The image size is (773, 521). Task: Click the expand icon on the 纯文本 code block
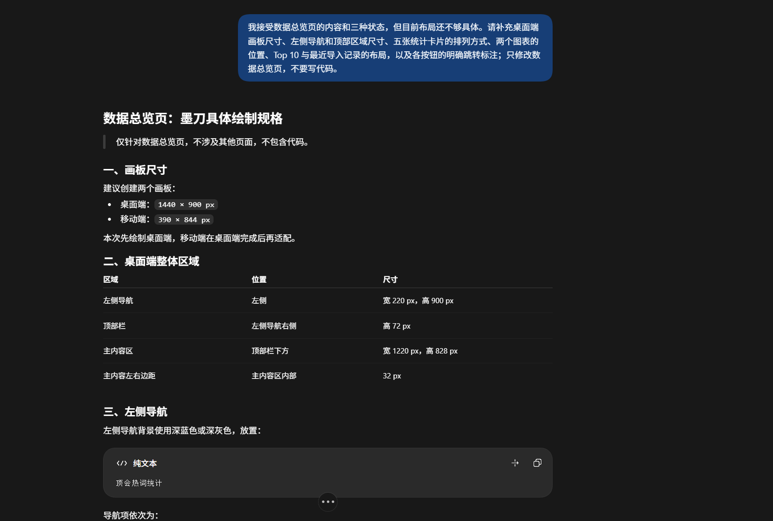515,463
